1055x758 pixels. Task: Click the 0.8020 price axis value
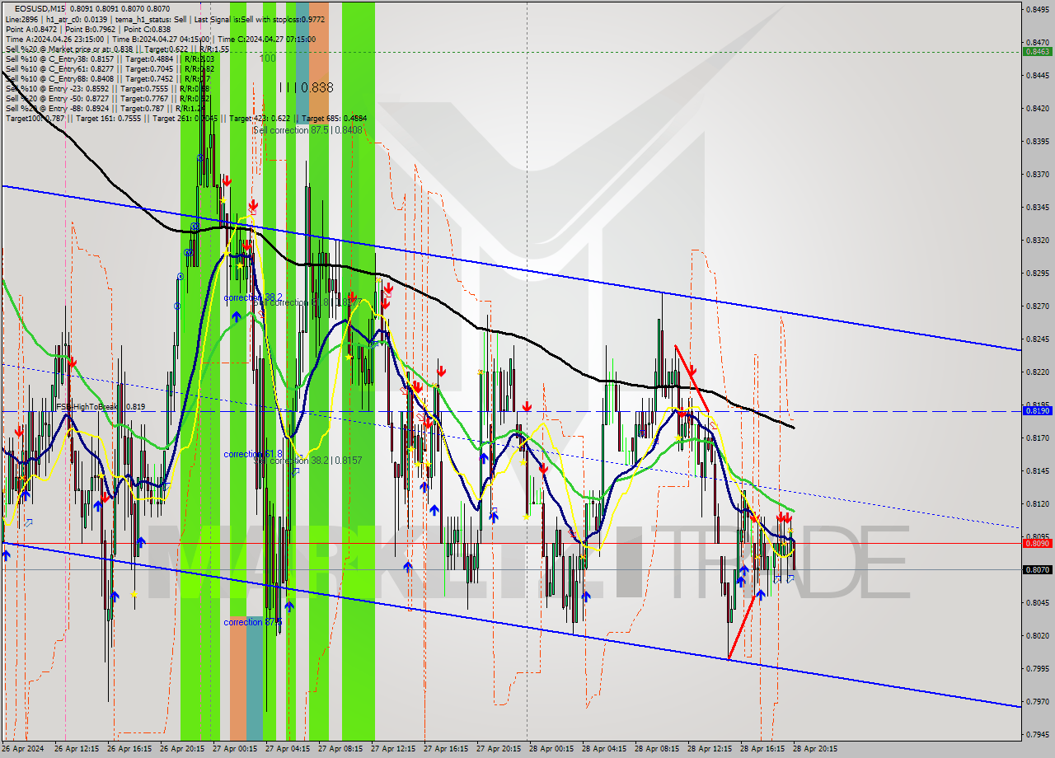click(x=1037, y=635)
